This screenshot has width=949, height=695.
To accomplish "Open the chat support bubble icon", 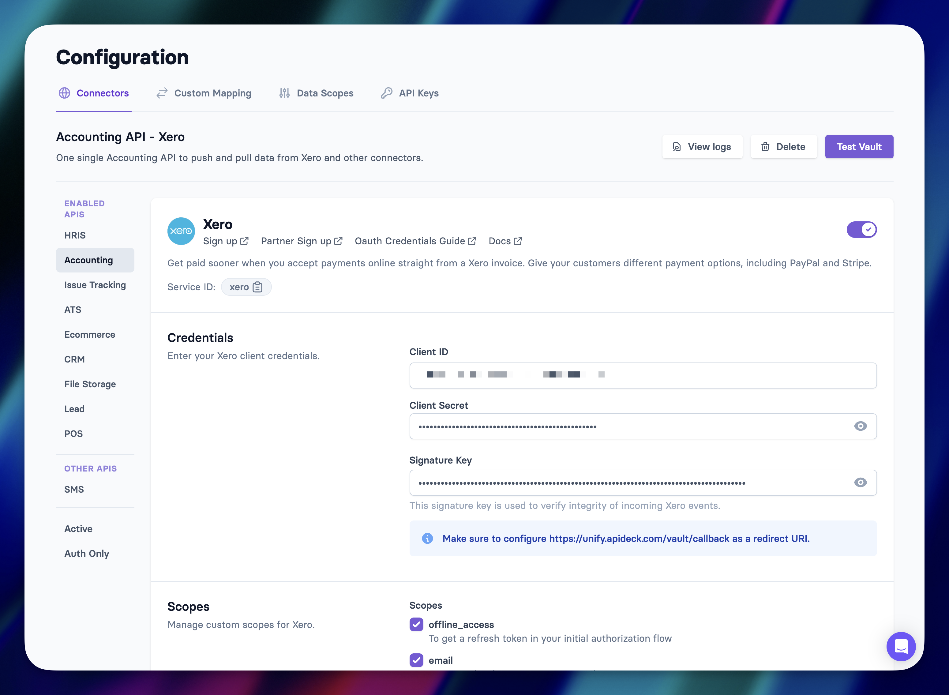I will tap(901, 646).
